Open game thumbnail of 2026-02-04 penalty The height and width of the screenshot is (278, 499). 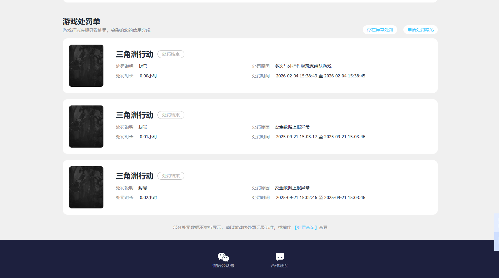coord(86,66)
